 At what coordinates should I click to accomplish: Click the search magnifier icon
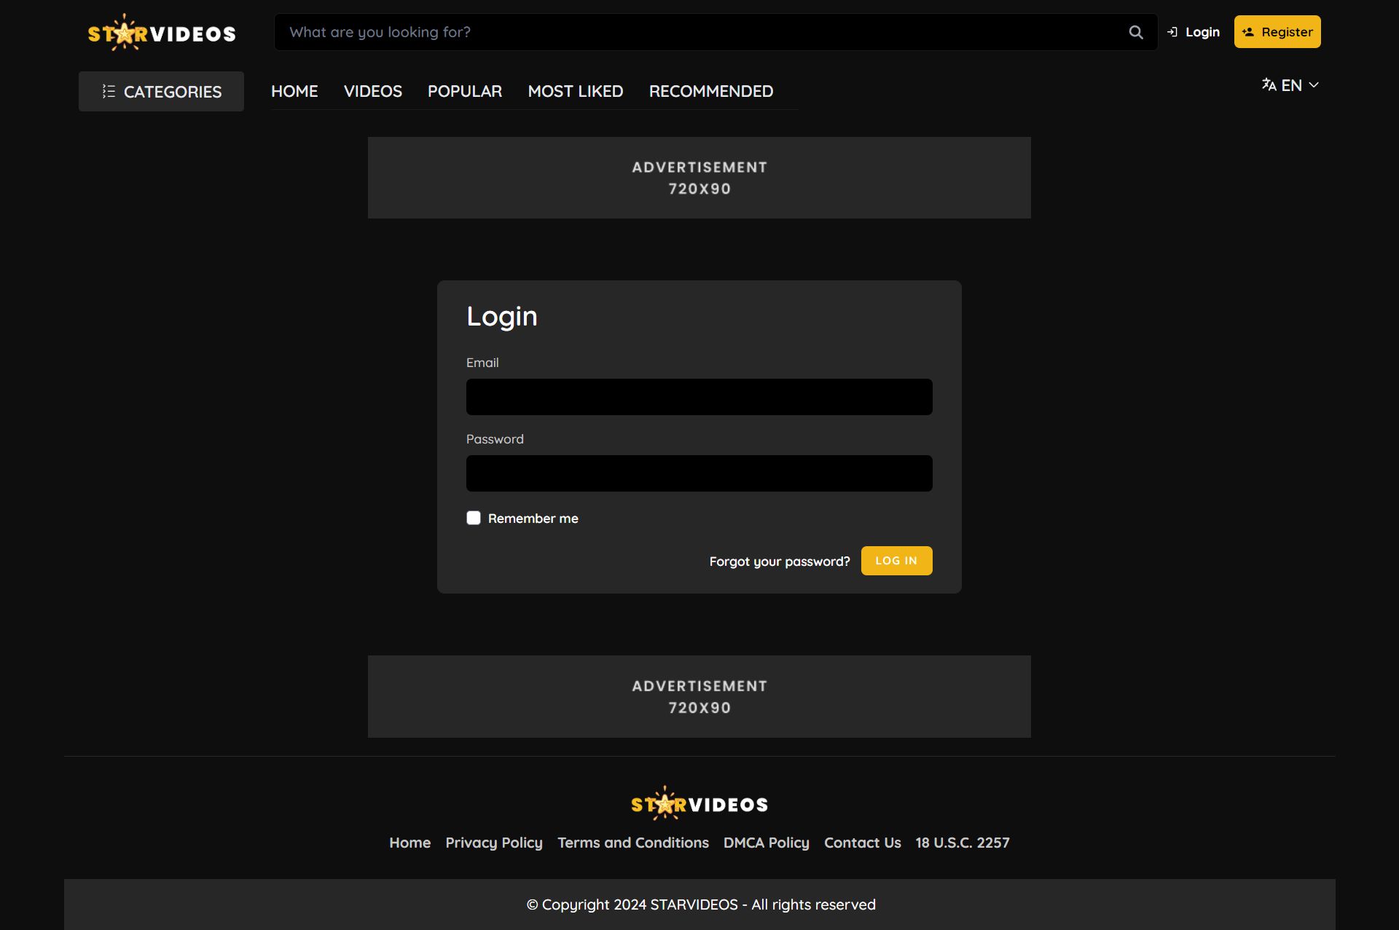(x=1135, y=32)
